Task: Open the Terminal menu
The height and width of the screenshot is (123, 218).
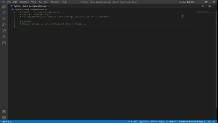Action: pos(55,2)
